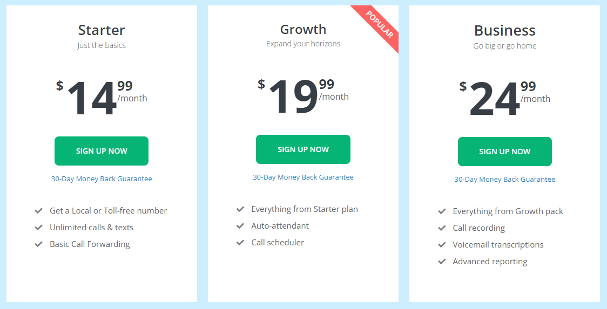Viewport: 607px width, 309px height.
Task: Click checkmark next to Advanced reporting
Action: (442, 262)
